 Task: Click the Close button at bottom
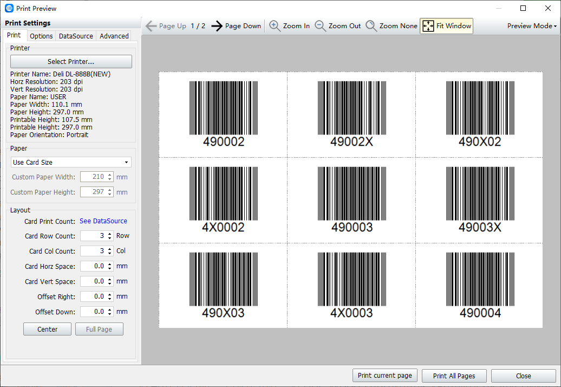524,376
